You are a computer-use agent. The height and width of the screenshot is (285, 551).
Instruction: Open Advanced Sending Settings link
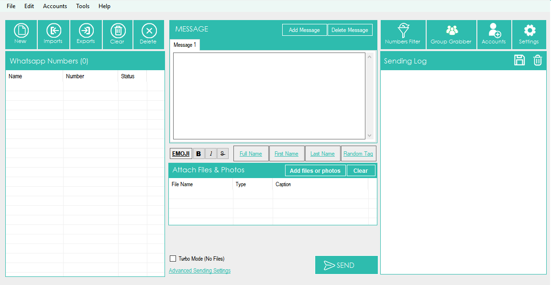click(x=199, y=271)
